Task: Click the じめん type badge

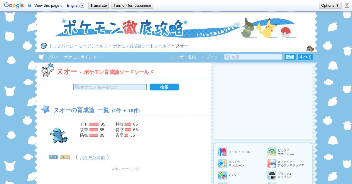Action: 65,157
